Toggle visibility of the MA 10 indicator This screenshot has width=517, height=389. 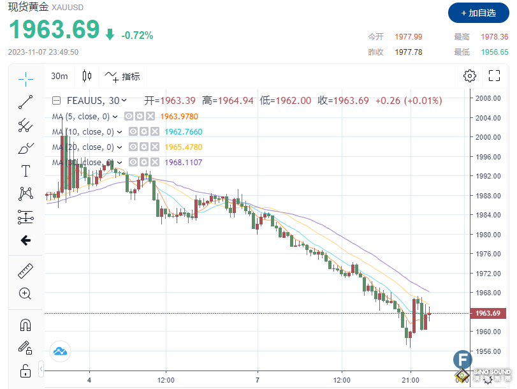(133, 131)
